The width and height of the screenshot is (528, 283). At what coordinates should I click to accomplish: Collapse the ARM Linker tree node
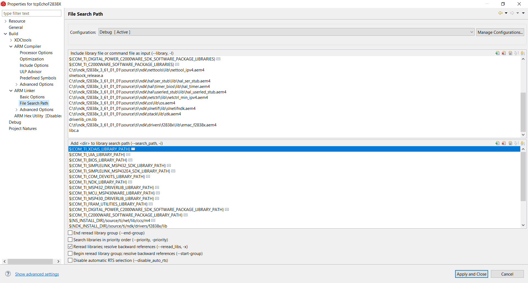(11, 91)
